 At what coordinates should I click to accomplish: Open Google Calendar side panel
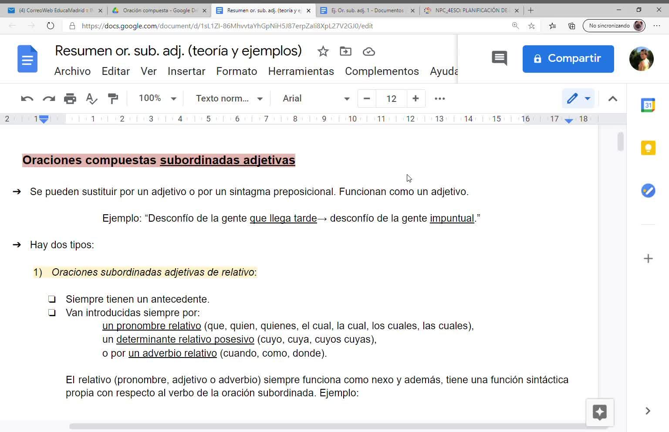(x=648, y=105)
